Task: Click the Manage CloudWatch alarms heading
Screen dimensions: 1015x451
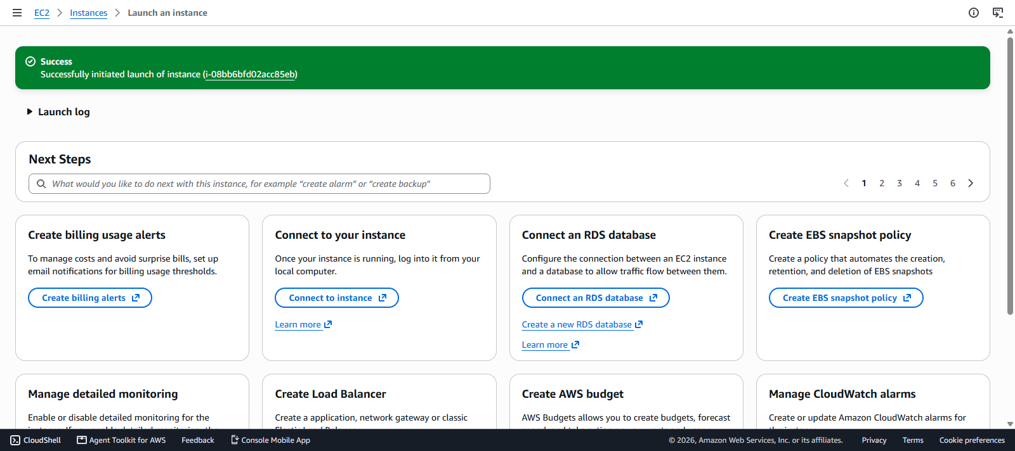Action: [842, 394]
